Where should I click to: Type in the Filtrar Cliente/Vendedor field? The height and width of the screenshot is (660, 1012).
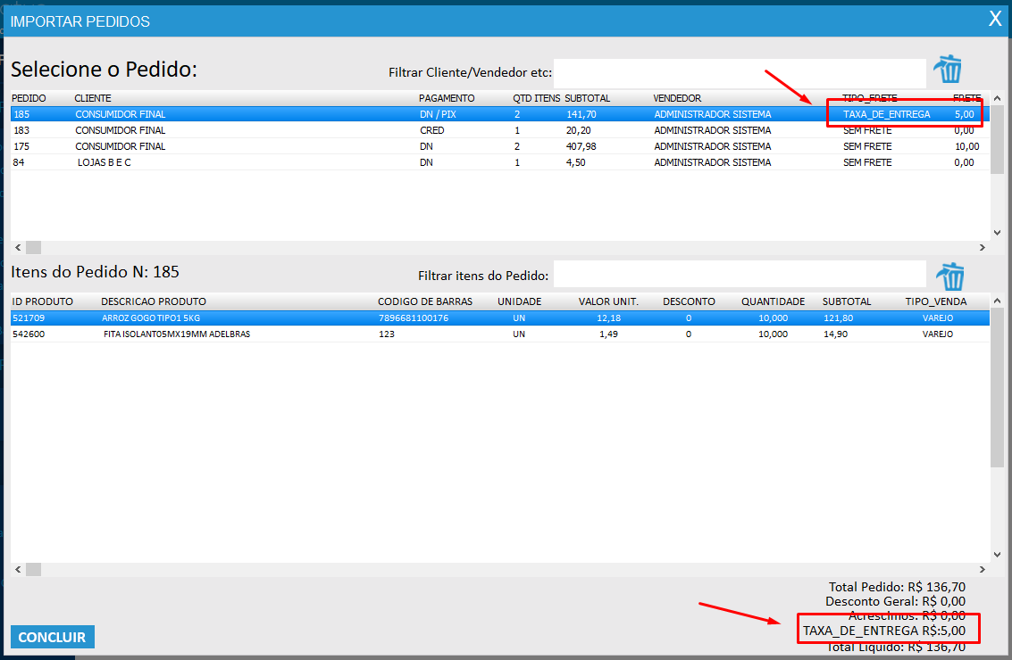(740, 72)
